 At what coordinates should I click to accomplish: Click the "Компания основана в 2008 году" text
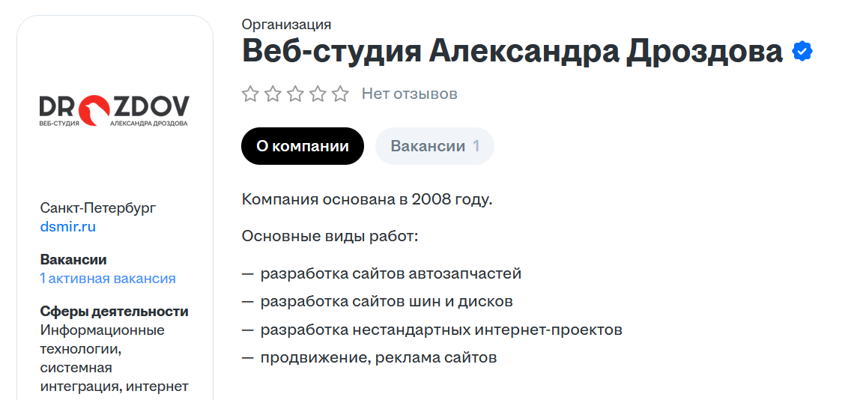pos(367,200)
